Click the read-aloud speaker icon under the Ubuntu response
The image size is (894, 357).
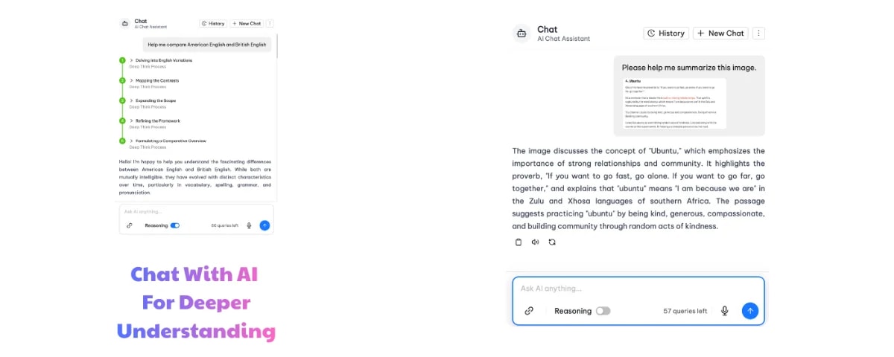(535, 242)
